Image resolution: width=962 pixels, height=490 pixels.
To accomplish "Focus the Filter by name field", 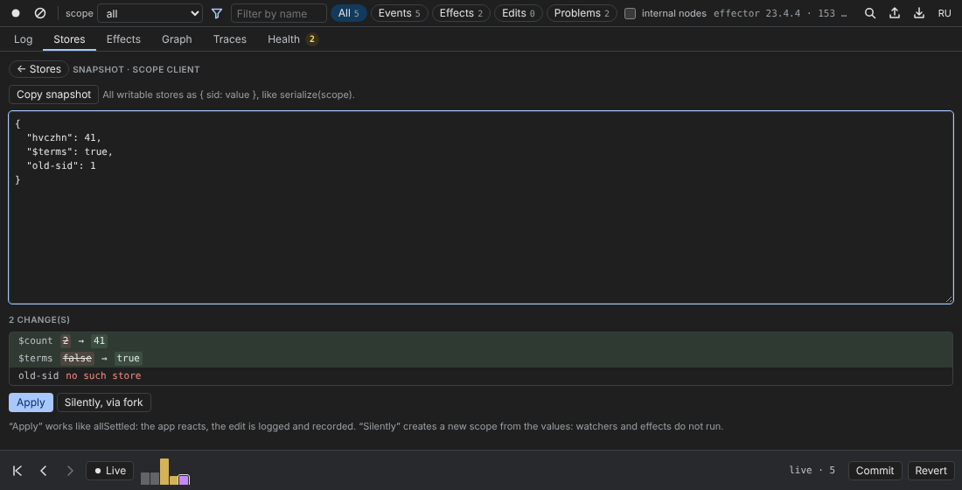I will tap(278, 13).
